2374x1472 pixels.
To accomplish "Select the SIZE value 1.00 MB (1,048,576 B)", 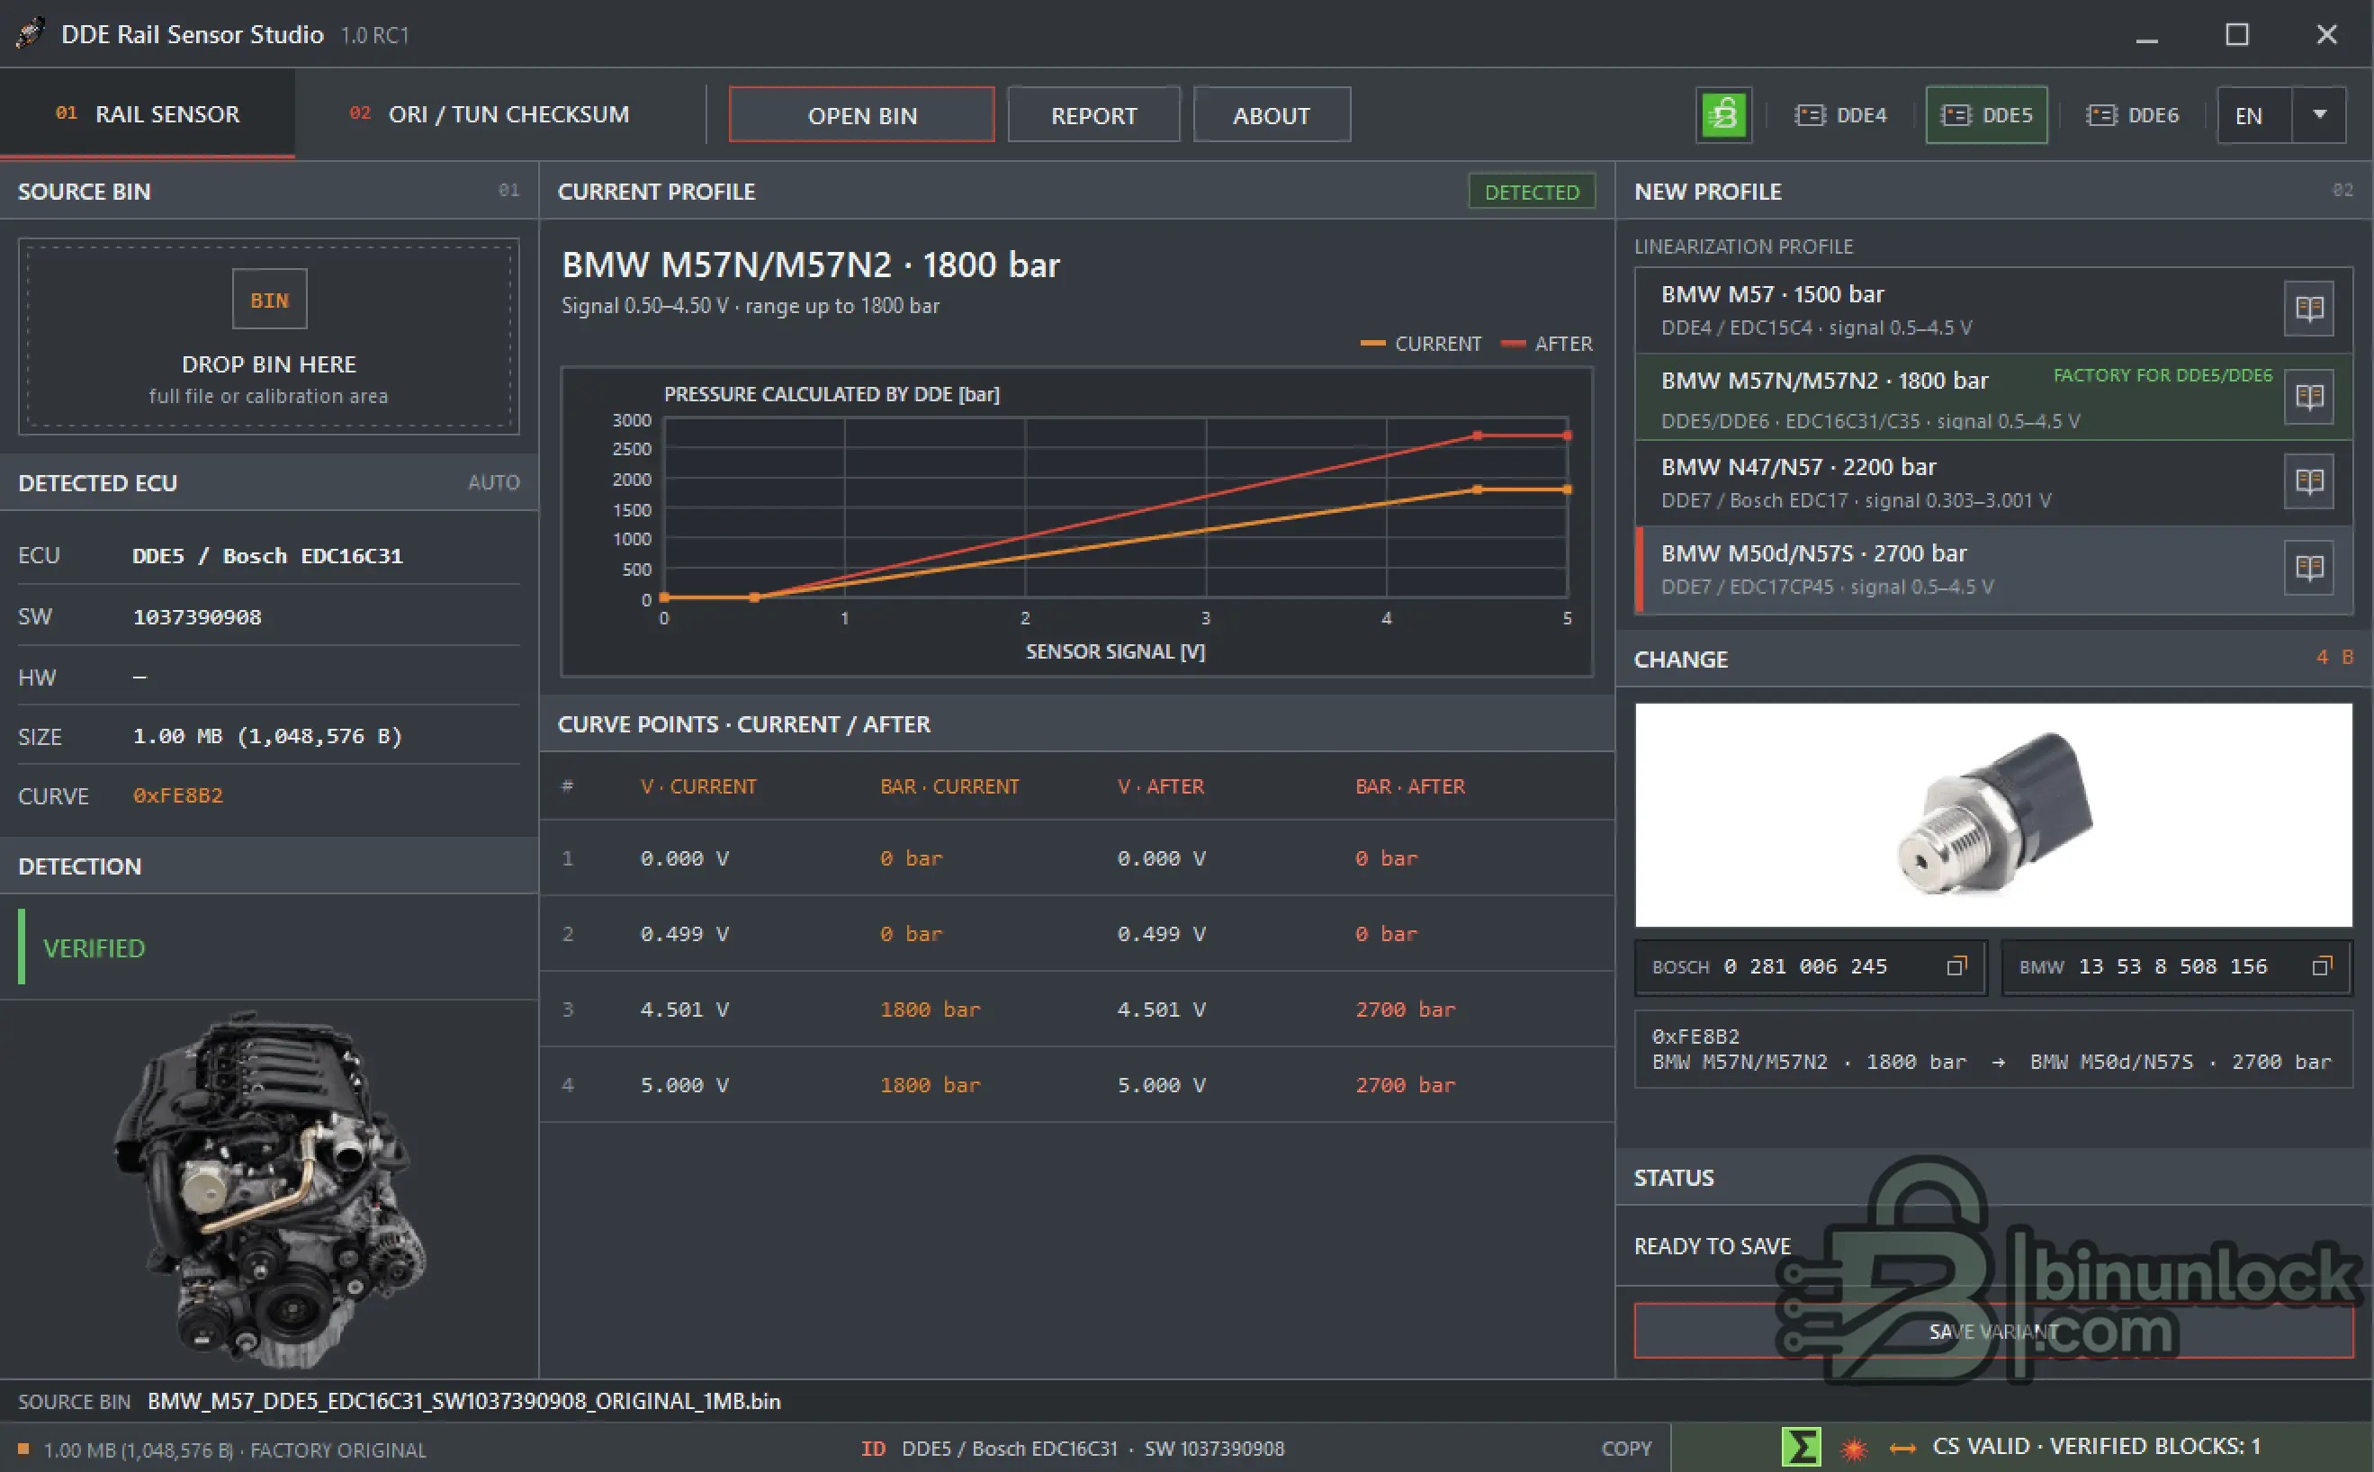I will (268, 736).
